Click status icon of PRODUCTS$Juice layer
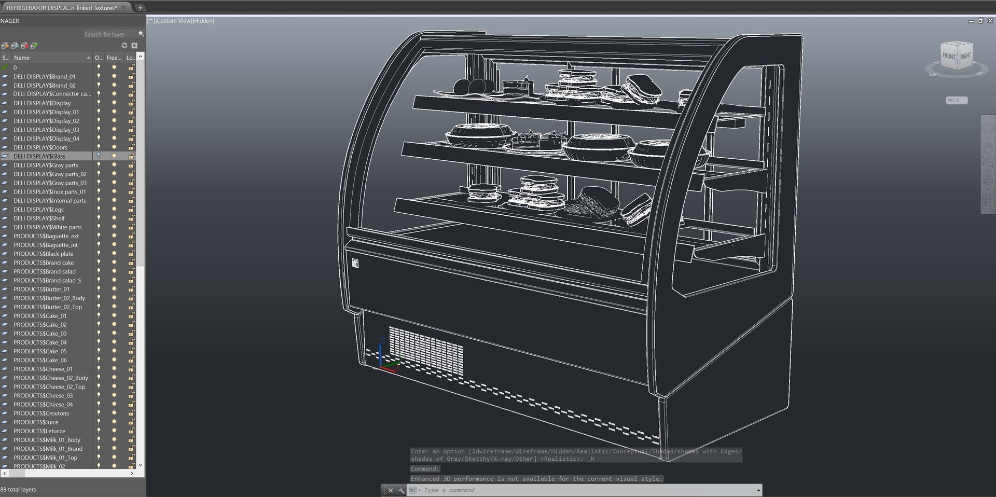Image resolution: width=996 pixels, height=497 pixels. (x=5, y=422)
